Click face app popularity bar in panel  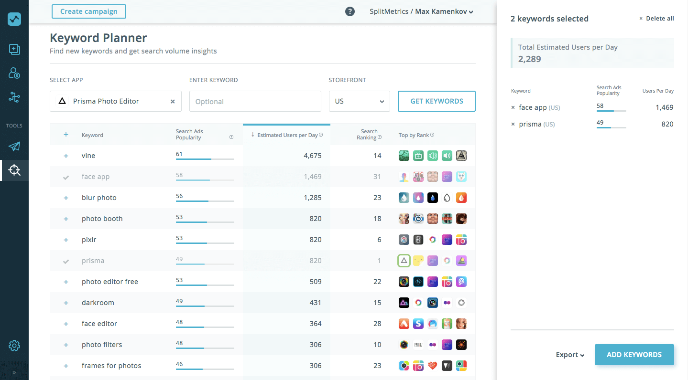pyautogui.click(x=612, y=111)
